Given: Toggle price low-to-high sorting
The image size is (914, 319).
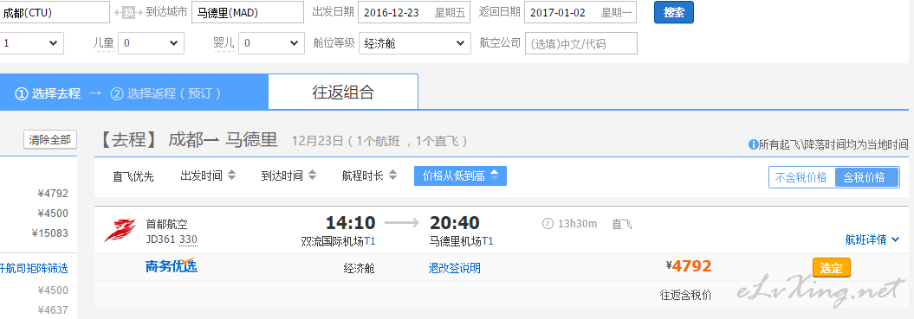Looking at the screenshot, I should (x=460, y=175).
